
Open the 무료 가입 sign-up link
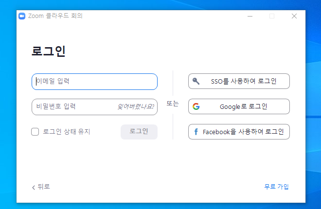pos(276,187)
